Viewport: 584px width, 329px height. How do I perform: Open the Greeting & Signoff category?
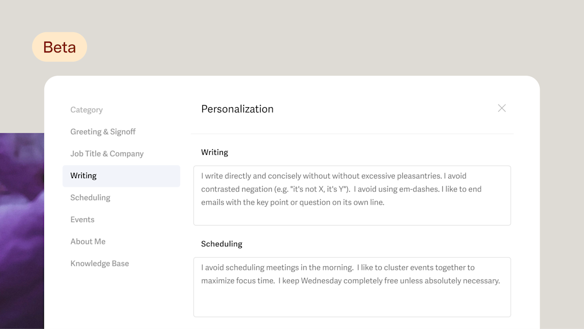pos(103,131)
